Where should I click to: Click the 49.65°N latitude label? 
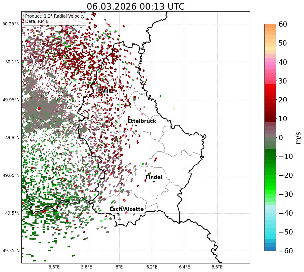[x=11, y=175]
